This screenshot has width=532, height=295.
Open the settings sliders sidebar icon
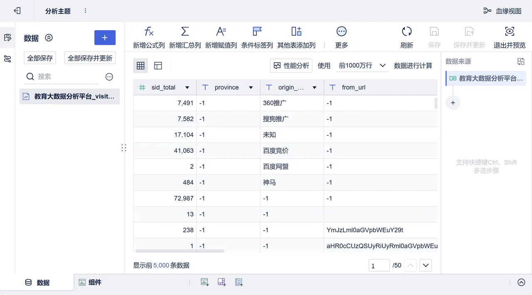click(x=7, y=59)
